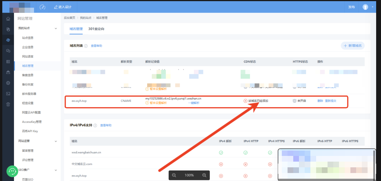Click the red IPv4 解析 X for 中文域名云.com
Viewport: 381px width, 181px height.
(221, 164)
